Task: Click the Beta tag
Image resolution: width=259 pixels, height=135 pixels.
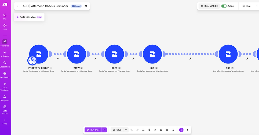Action: 39,17
